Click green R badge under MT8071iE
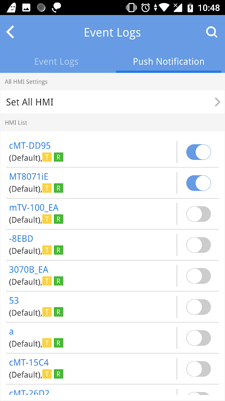Viewport: 225px width, 401px height. 58,188
